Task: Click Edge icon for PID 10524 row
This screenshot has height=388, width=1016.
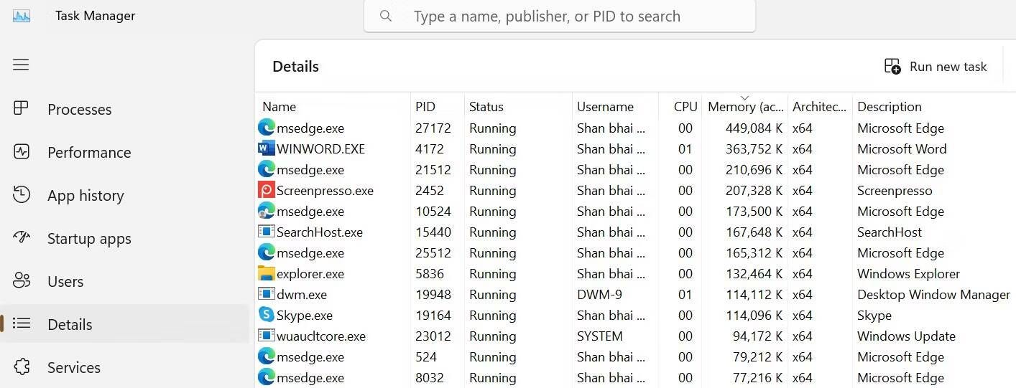Action: (x=267, y=211)
